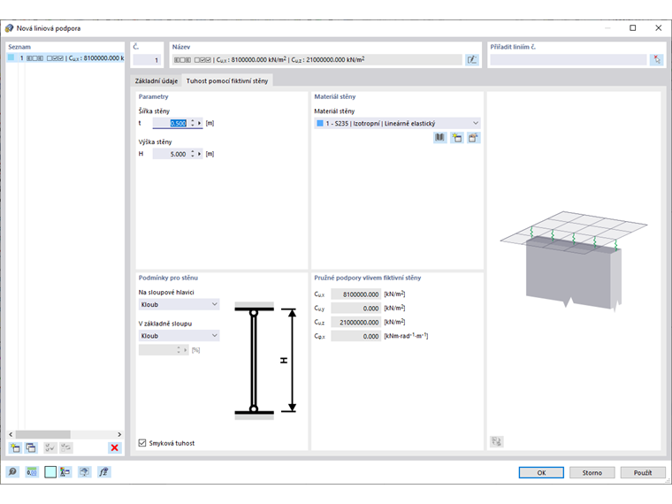
Task: Click the list item's blue color square
Action: point(11,57)
